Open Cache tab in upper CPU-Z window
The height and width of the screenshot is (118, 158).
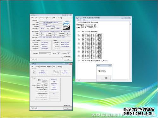point(37,18)
